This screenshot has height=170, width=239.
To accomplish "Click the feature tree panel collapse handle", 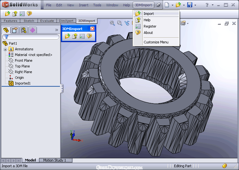I will [x=62, y=89].
